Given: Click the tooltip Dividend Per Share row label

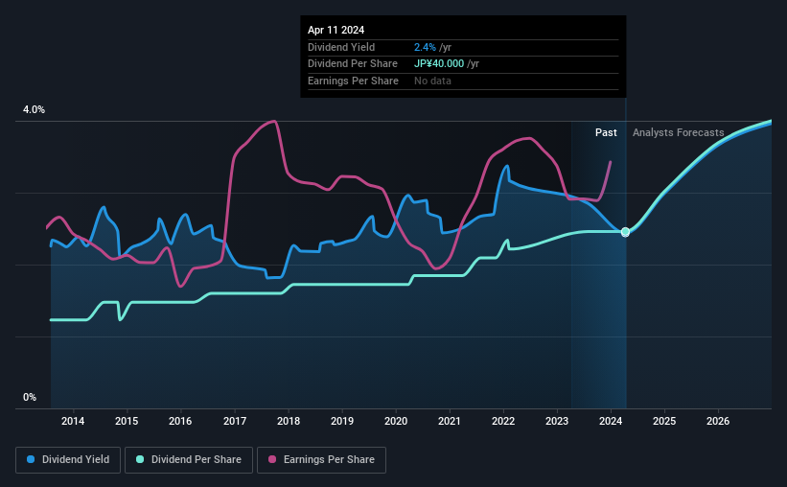Looking at the screenshot, I should click(x=353, y=64).
